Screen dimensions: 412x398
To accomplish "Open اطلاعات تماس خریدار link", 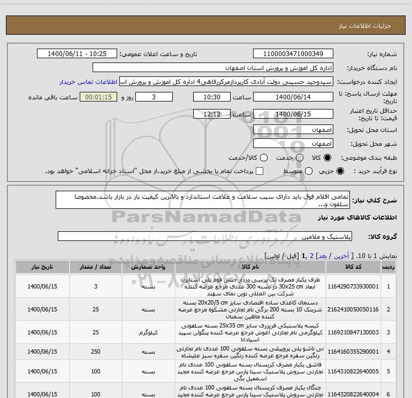I will click(88, 82).
